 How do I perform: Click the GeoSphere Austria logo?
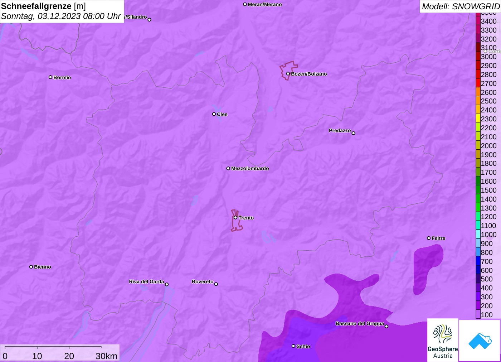(443, 340)
